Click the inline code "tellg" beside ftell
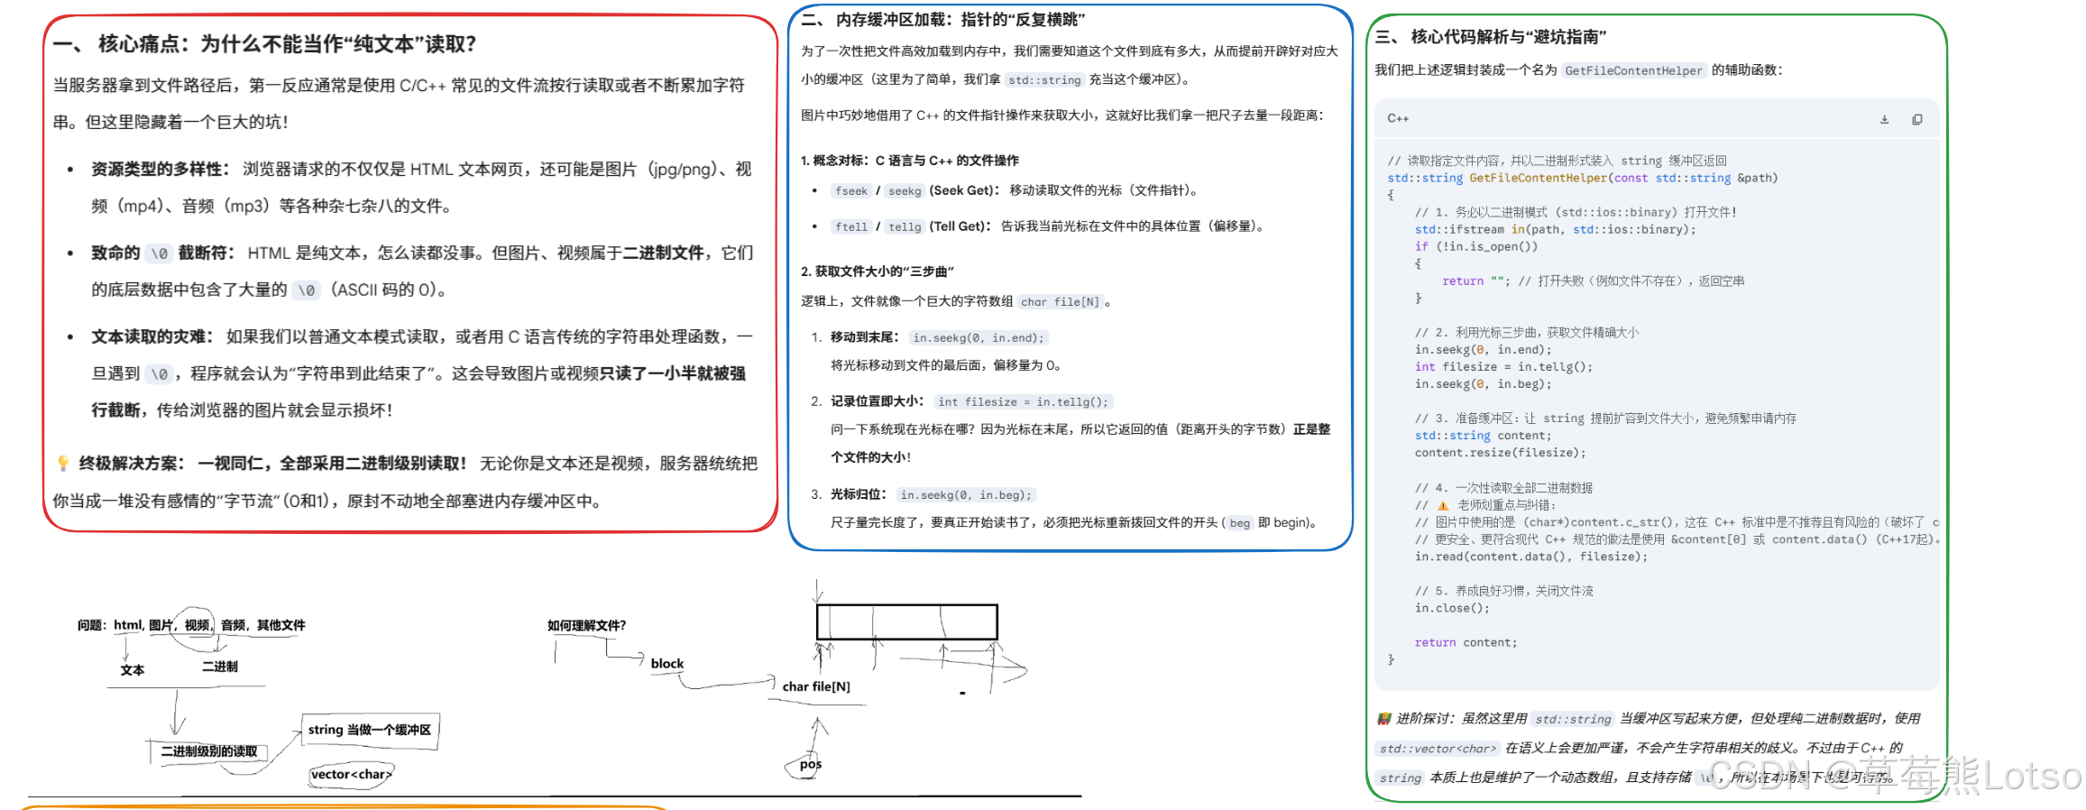The height and width of the screenshot is (810, 2086). click(905, 226)
